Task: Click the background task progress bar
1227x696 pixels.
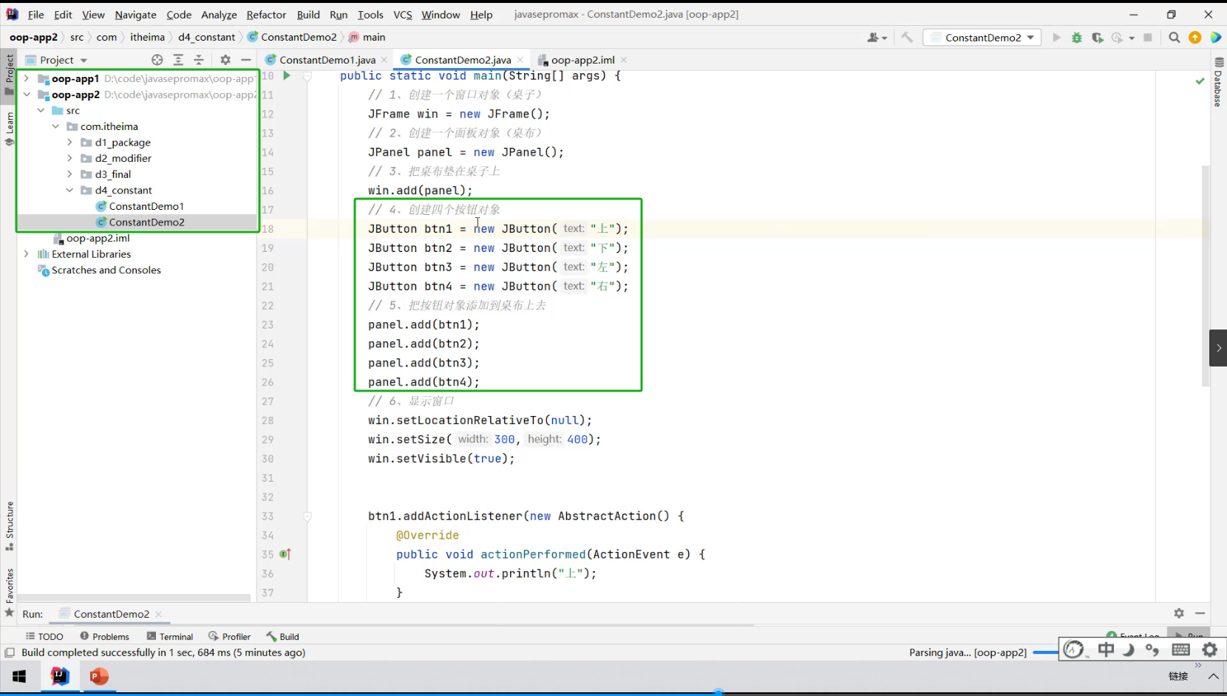Action: click(1045, 652)
